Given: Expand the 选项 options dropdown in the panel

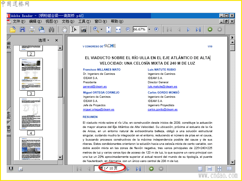Looking at the screenshot, I should coord(44,40).
